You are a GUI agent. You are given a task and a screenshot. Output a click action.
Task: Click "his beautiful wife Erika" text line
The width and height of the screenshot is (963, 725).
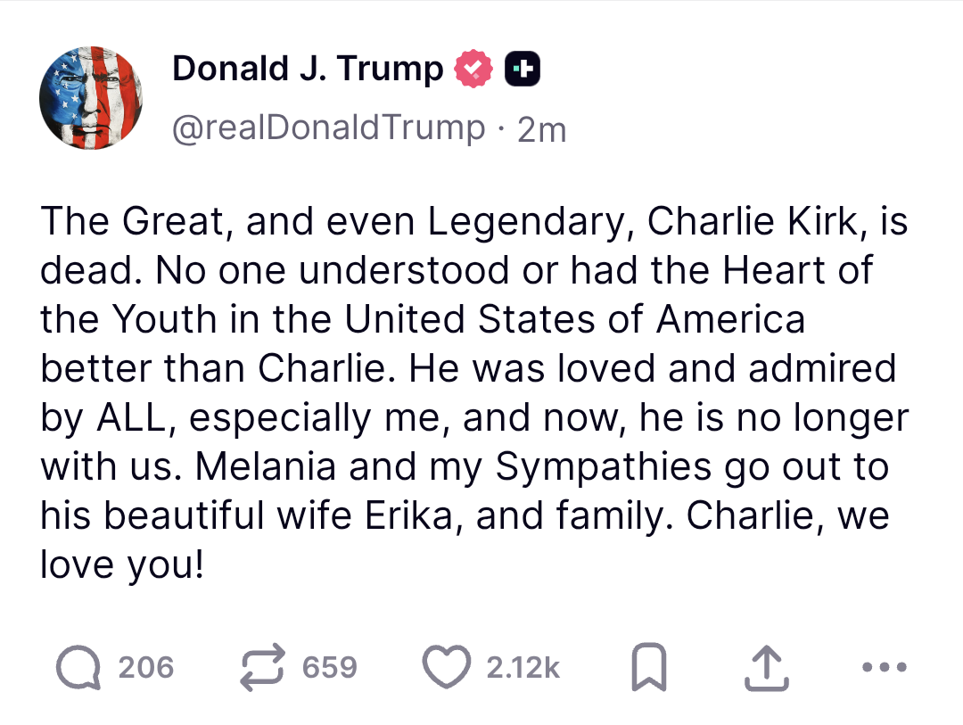tap(246, 515)
